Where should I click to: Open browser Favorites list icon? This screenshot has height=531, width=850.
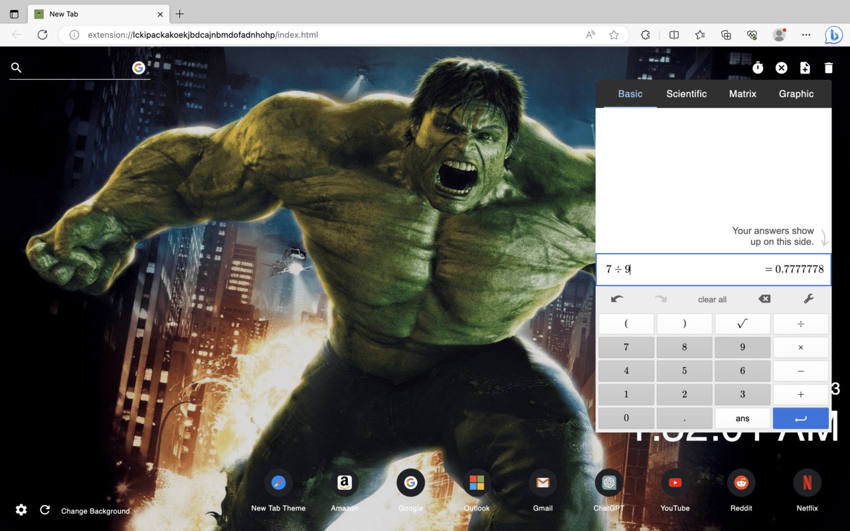[700, 35]
